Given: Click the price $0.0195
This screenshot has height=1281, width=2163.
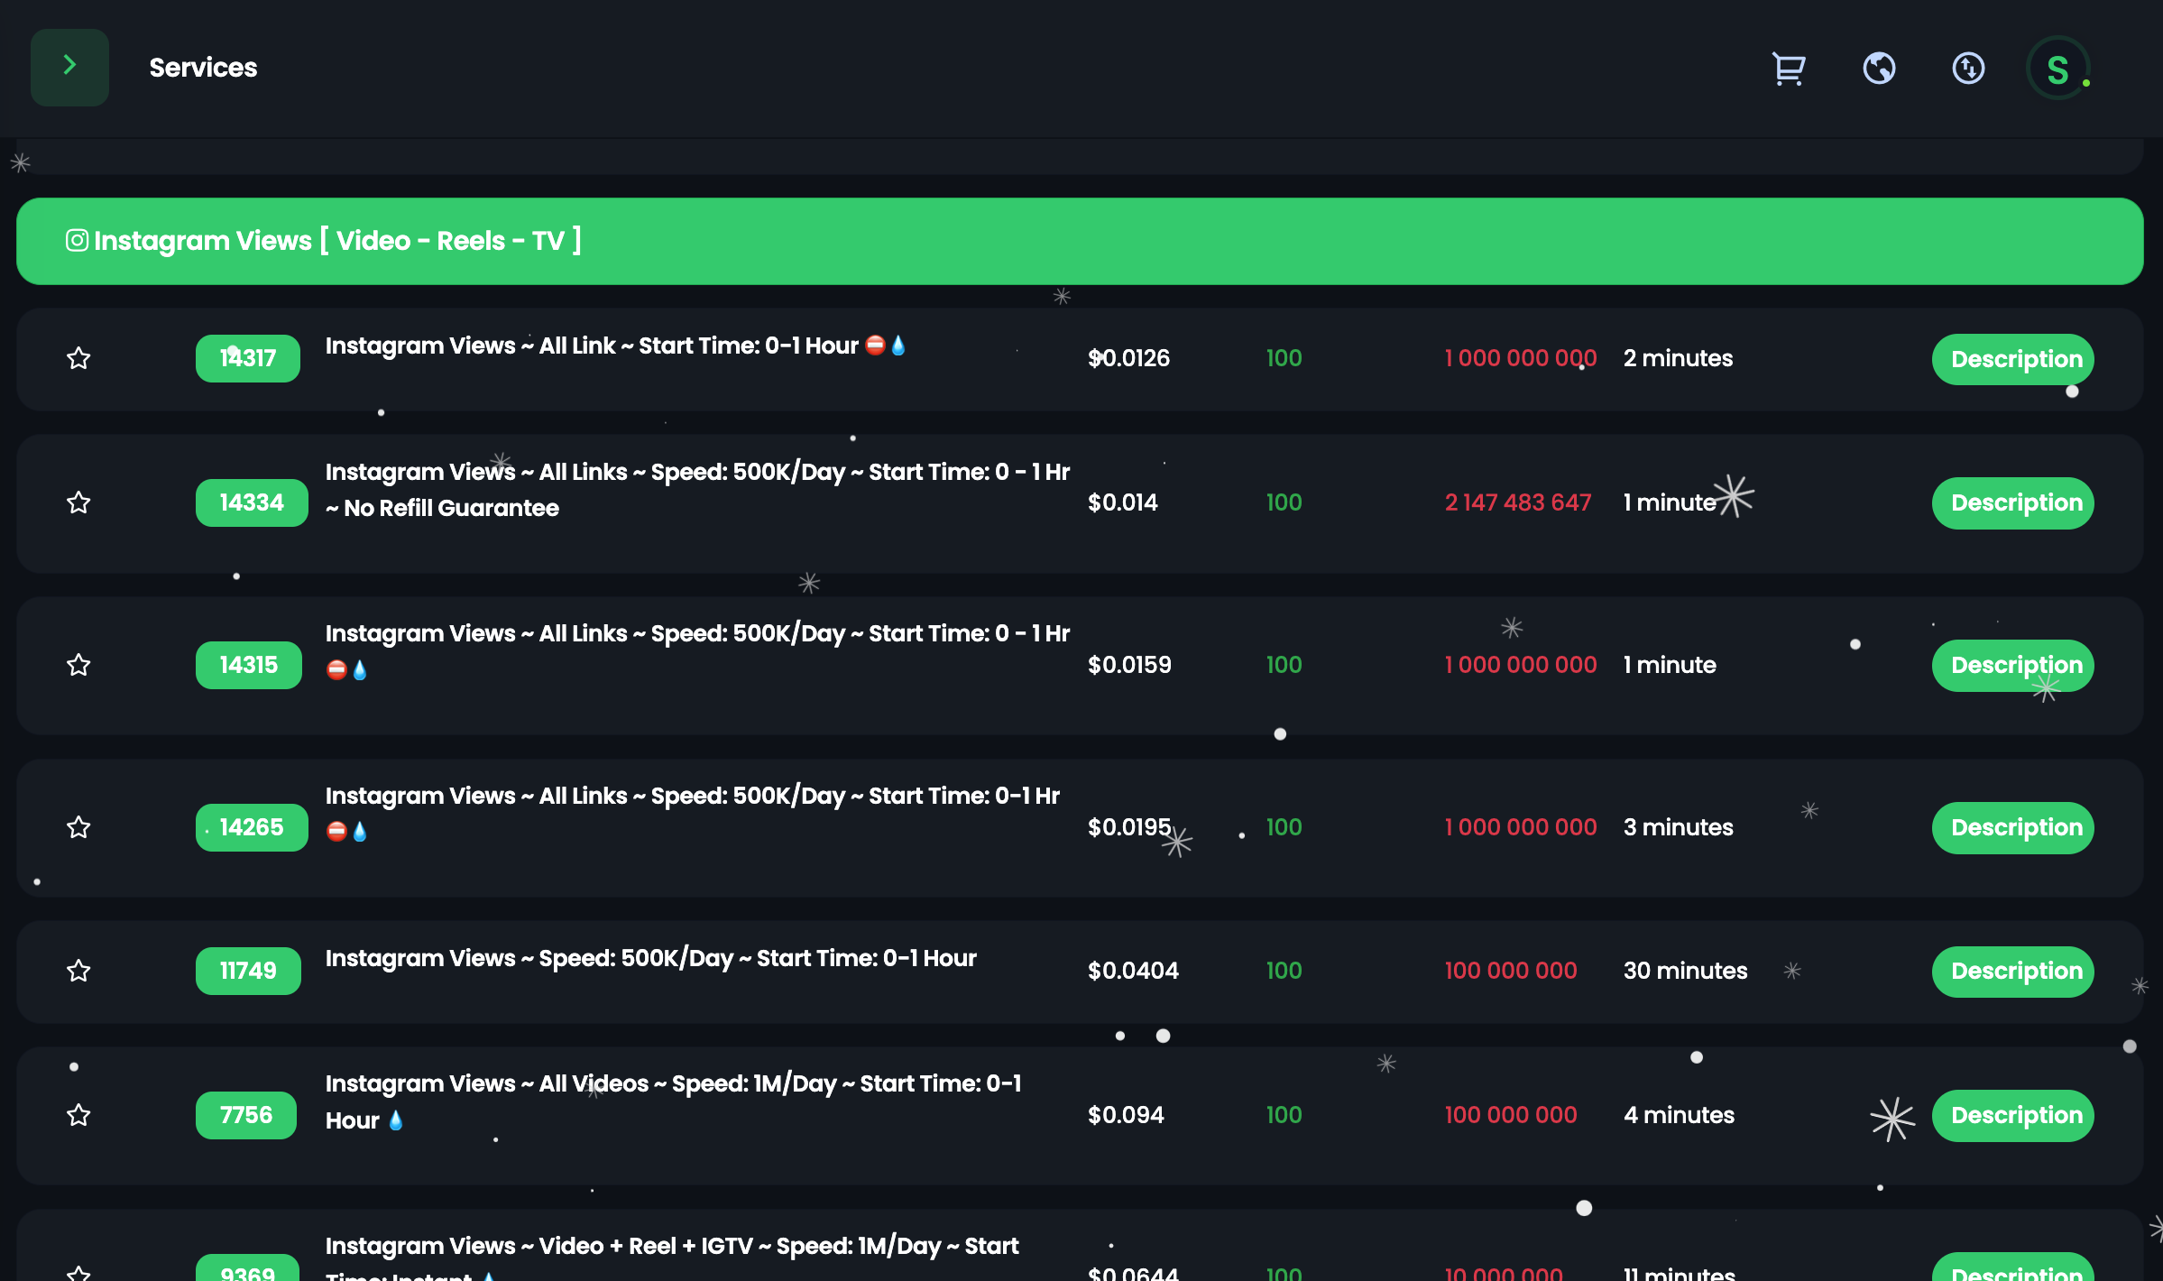Looking at the screenshot, I should point(1129,827).
